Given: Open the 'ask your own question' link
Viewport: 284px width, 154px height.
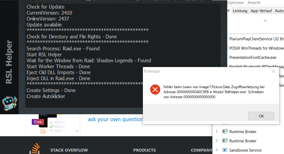Looking at the screenshot, I should [x=116, y=119].
